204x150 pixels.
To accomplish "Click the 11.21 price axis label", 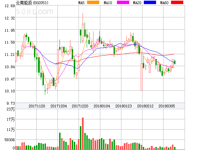I will click(10, 55).
